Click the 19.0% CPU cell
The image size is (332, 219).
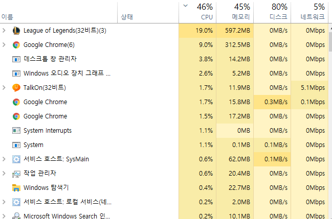tap(197, 31)
